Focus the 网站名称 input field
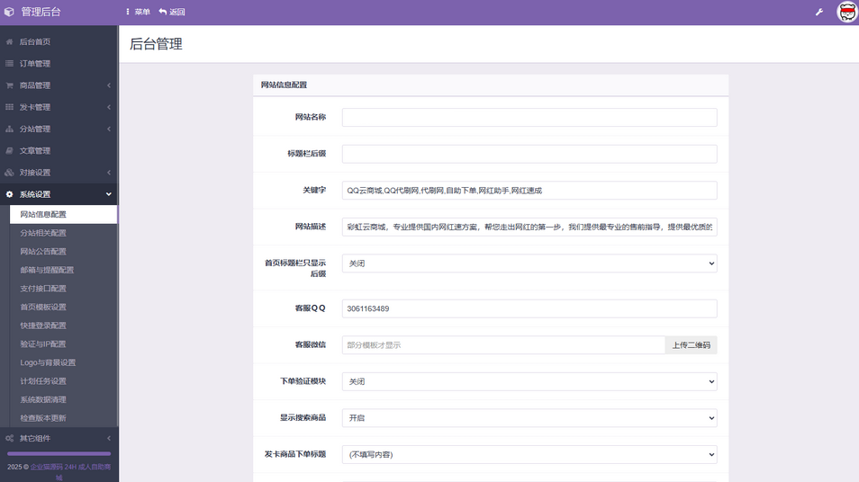 (529, 117)
